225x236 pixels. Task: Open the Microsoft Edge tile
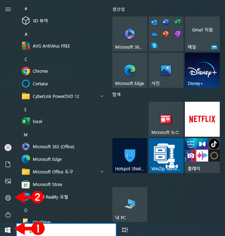[x=130, y=70]
